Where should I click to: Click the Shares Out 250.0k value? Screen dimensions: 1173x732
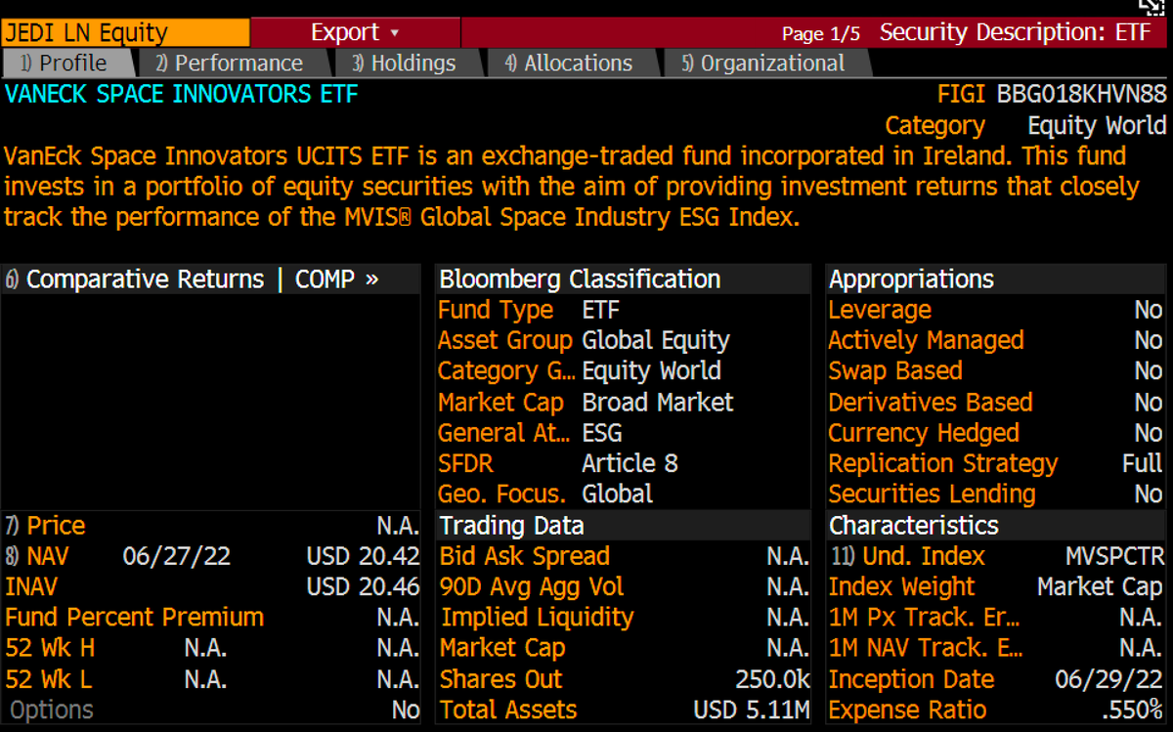pos(771,680)
